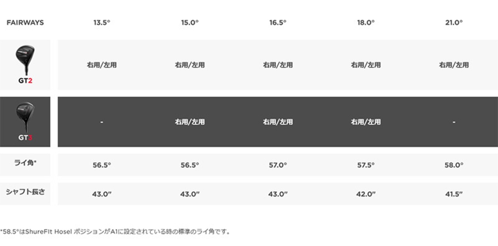Click the 42.0″ shaft length value

point(366,194)
